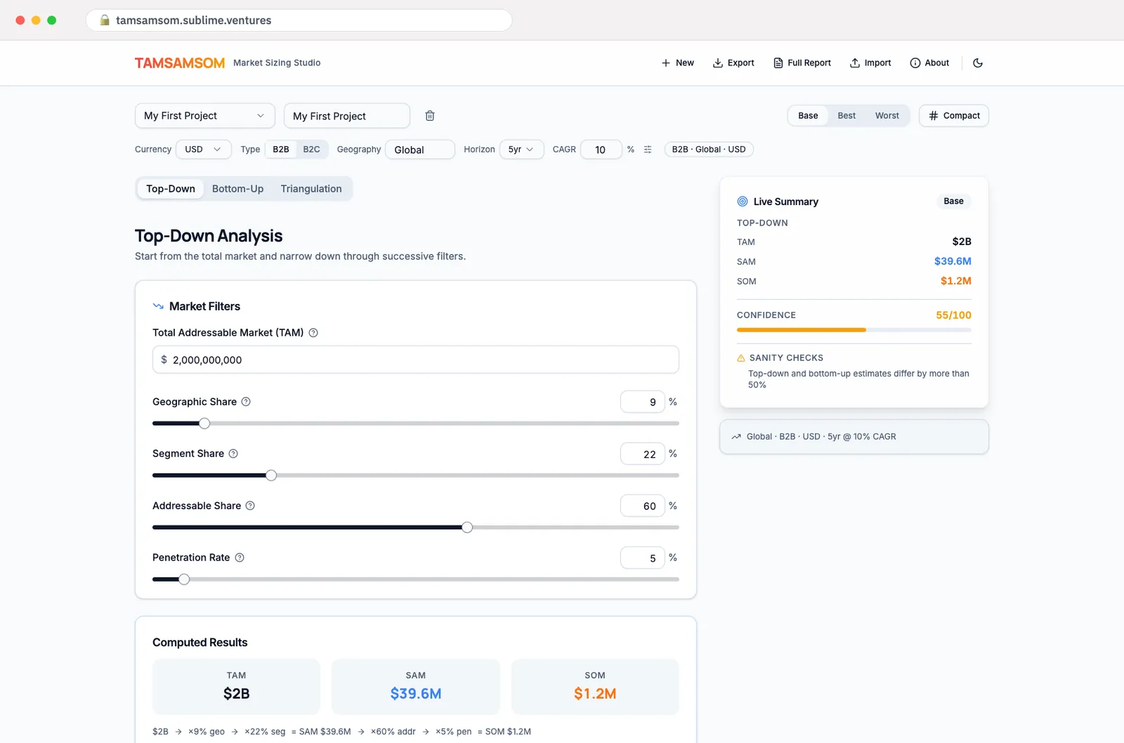Click the SAM $39.6M results card
The width and height of the screenshot is (1124, 743).
coord(416,687)
